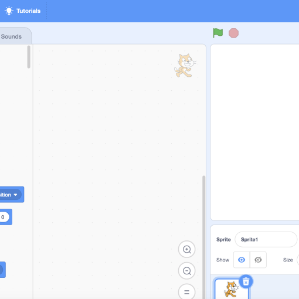Screen dimensions: 299x299
Task: Click the Sprite name input field
Action: [x=266, y=239]
